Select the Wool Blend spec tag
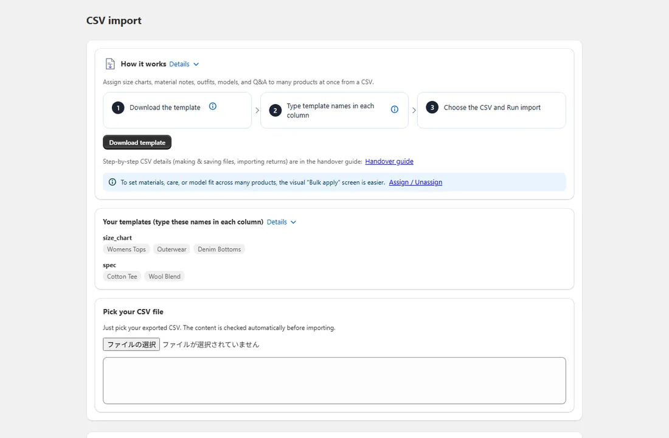Screen dimensions: 669x438 tap(164, 277)
